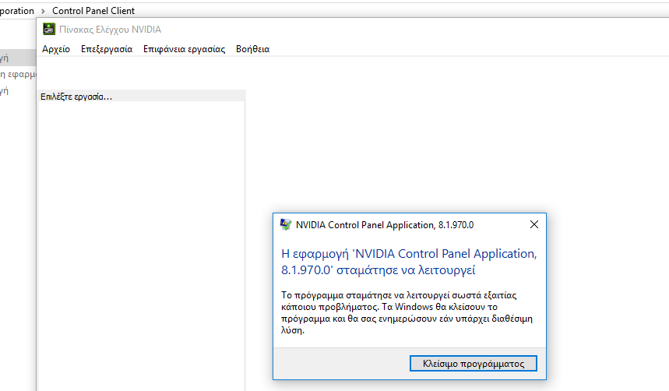The height and width of the screenshot is (391, 669).
Task: Click the crash description paragraph
Action: [x=407, y=312]
